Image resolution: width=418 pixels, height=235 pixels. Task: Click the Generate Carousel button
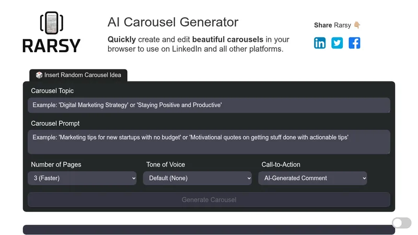point(209,200)
